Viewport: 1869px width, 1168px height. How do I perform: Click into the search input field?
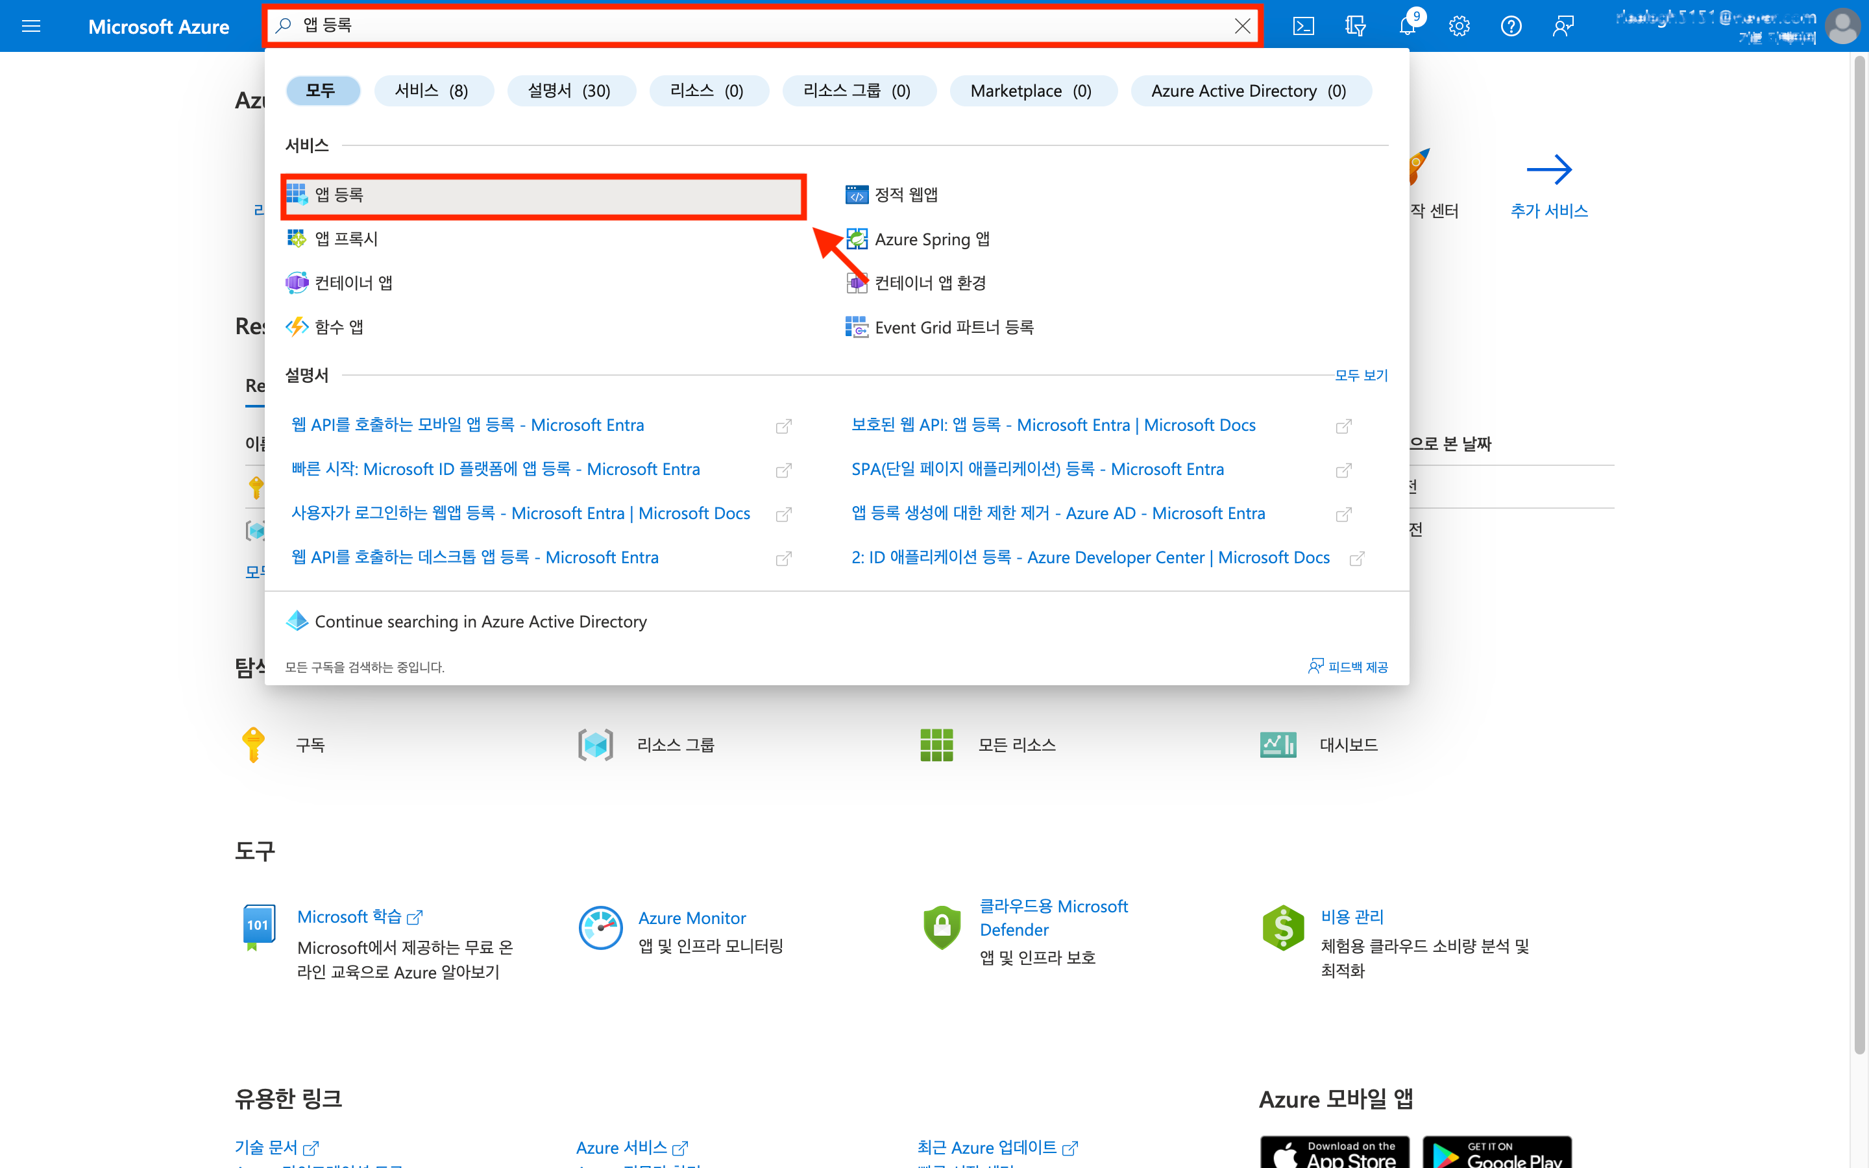point(757,26)
